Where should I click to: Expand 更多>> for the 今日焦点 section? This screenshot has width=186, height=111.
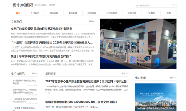(92, 21)
